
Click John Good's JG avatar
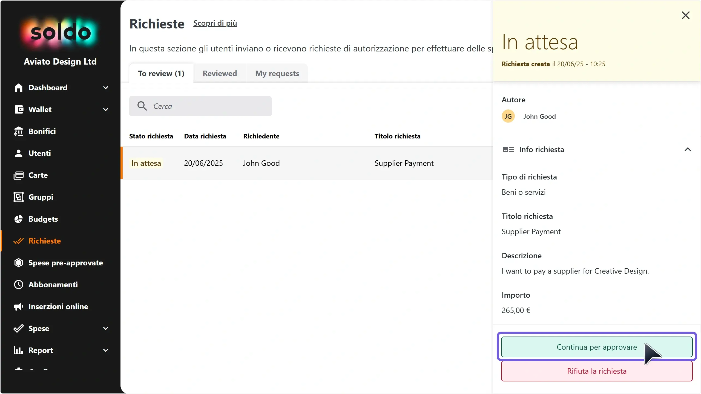tap(508, 116)
